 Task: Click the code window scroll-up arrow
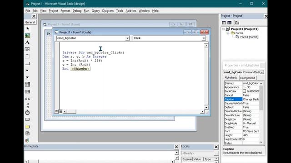tap(206, 46)
